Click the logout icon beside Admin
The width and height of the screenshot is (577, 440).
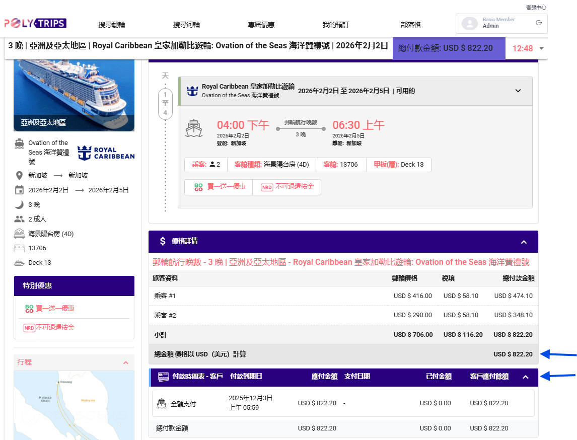click(539, 23)
